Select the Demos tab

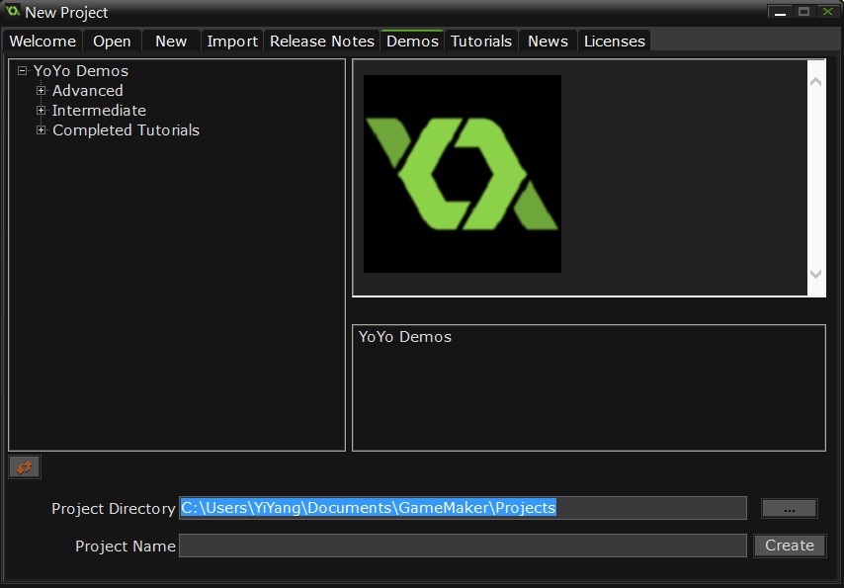[412, 41]
